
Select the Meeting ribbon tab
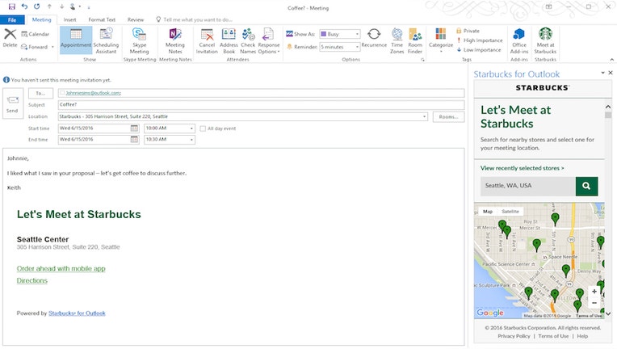coord(41,19)
